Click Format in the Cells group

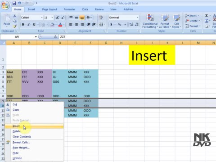click(193, 26)
